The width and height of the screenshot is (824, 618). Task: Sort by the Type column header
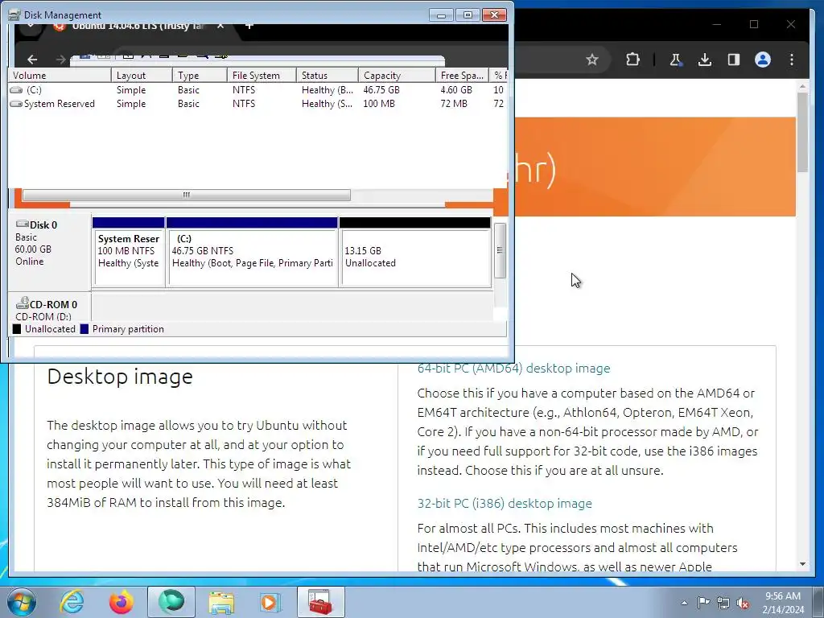[200, 75]
